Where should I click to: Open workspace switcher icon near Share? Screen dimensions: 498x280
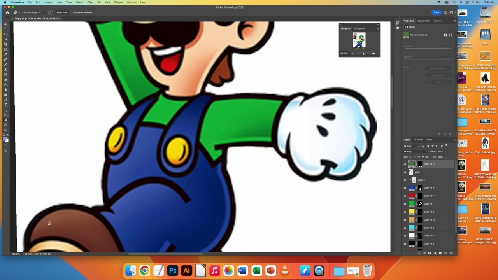(451, 12)
